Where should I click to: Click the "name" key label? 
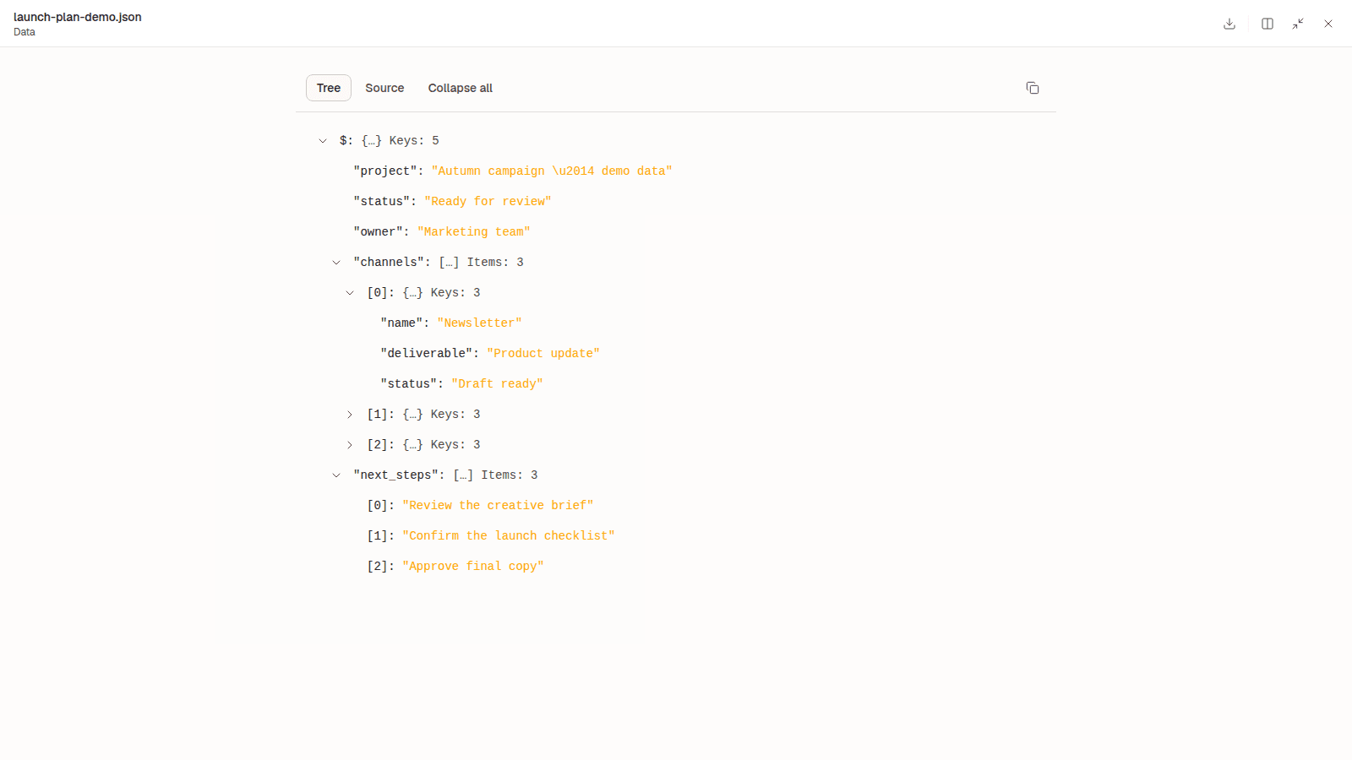401,323
